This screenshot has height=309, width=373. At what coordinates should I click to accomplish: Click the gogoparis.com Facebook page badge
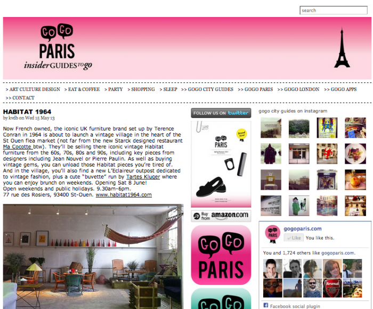coord(273,234)
